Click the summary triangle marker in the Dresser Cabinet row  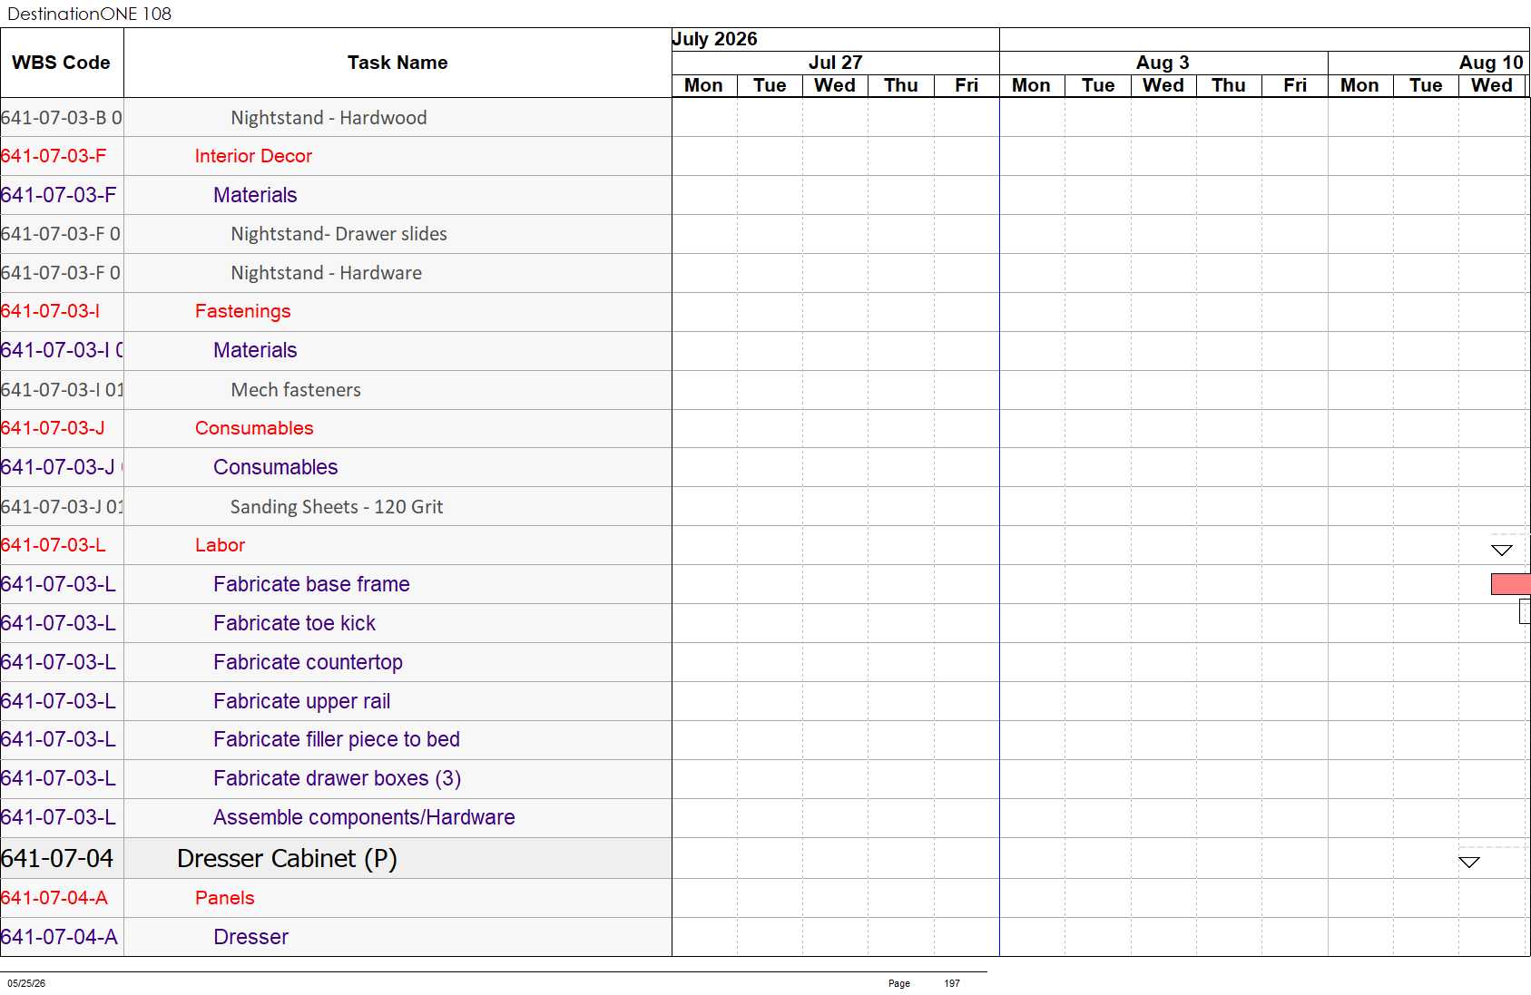[x=1469, y=862]
